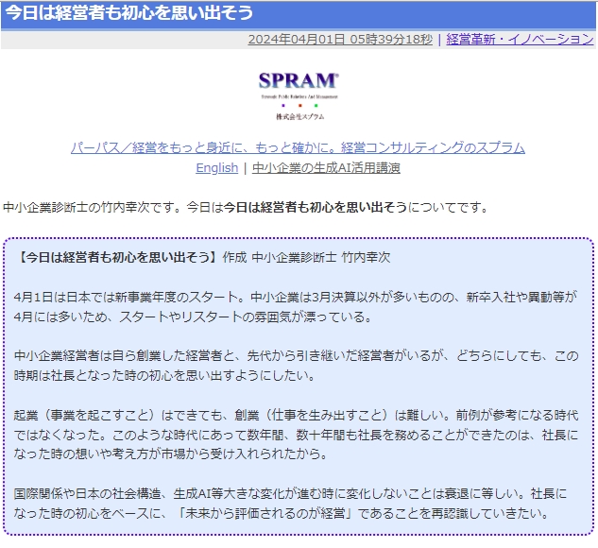Click the intro sentence starting 中小企業診断士の竹内幸次です

[x=246, y=208]
